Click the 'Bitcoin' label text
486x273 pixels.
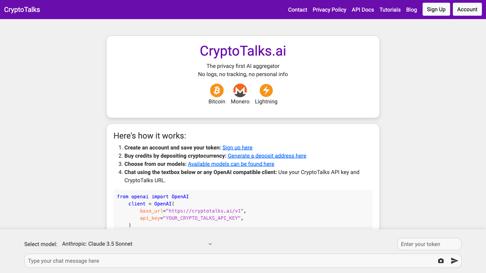[x=217, y=101]
